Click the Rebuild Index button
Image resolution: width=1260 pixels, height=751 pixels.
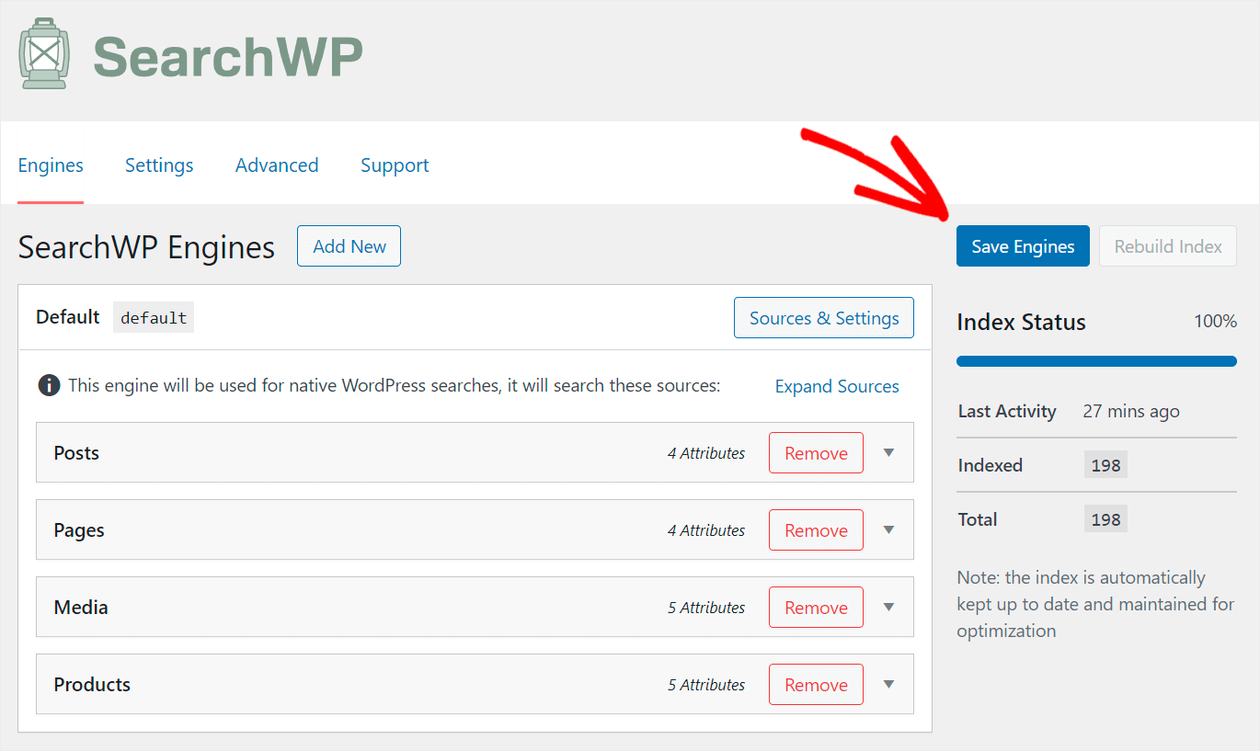coord(1168,246)
